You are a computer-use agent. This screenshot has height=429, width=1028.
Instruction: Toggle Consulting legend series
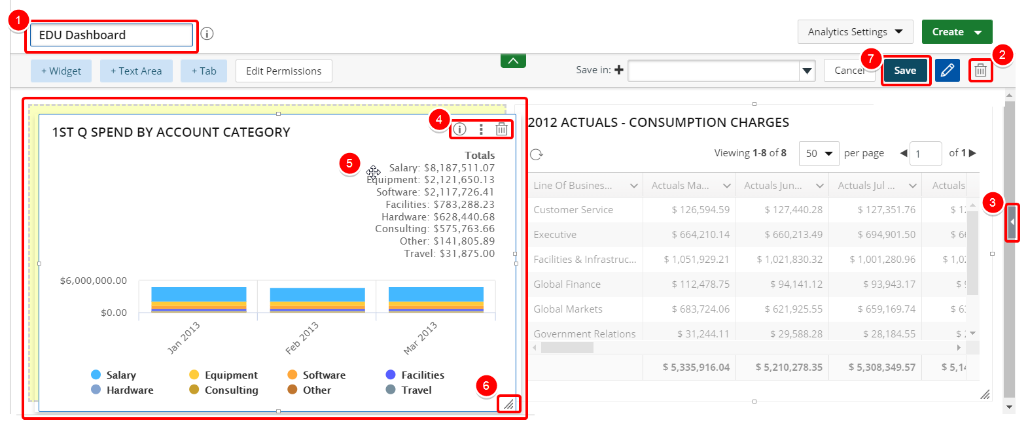tap(224, 390)
